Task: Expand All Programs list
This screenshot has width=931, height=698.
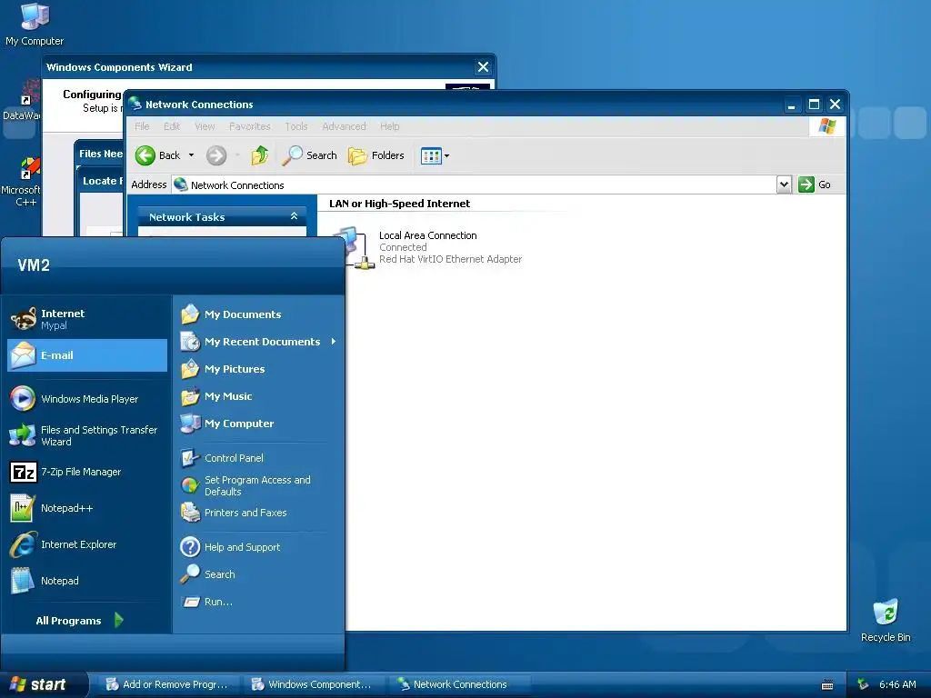Action: tap(79, 620)
